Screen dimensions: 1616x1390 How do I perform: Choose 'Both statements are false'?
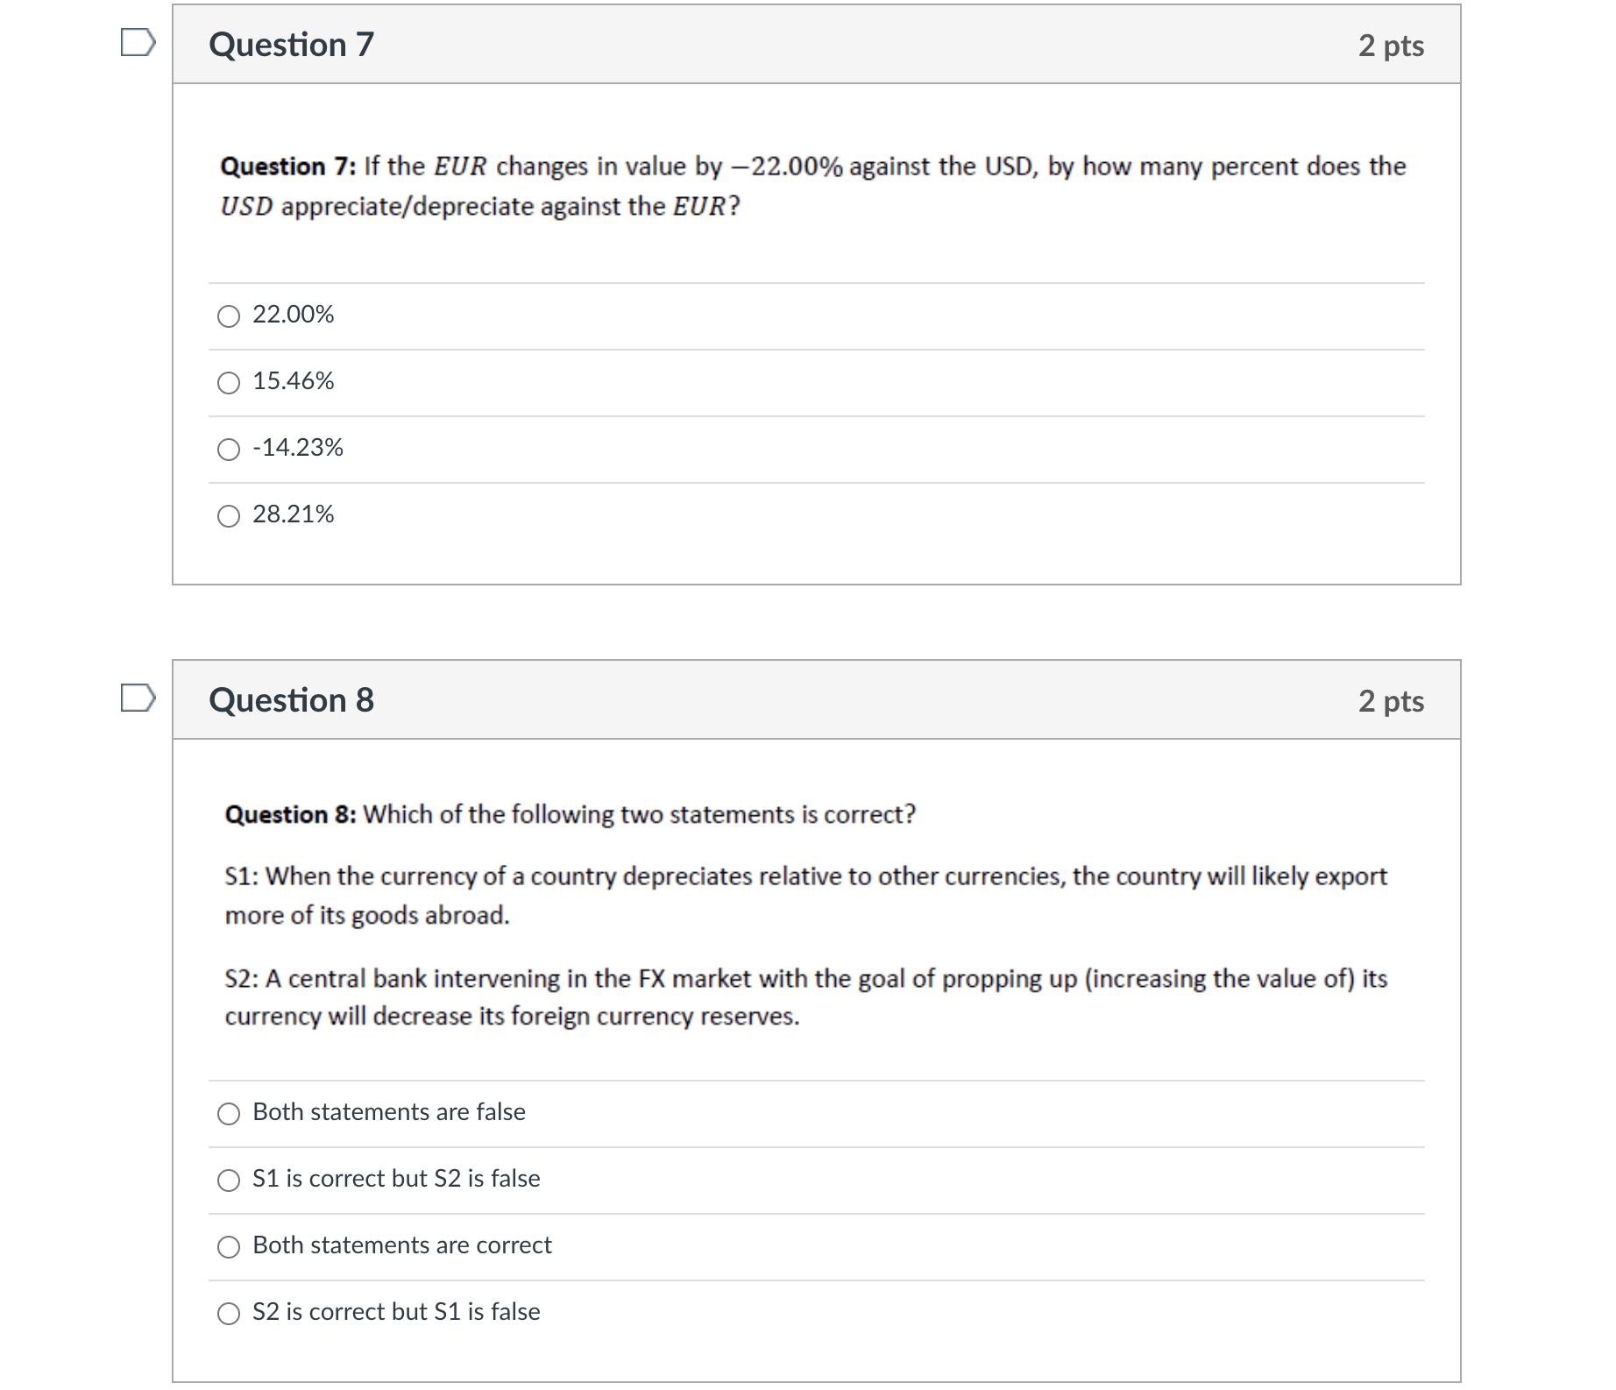click(229, 1114)
